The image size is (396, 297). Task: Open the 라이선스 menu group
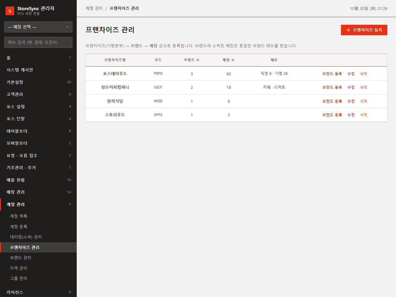(x=38, y=292)
